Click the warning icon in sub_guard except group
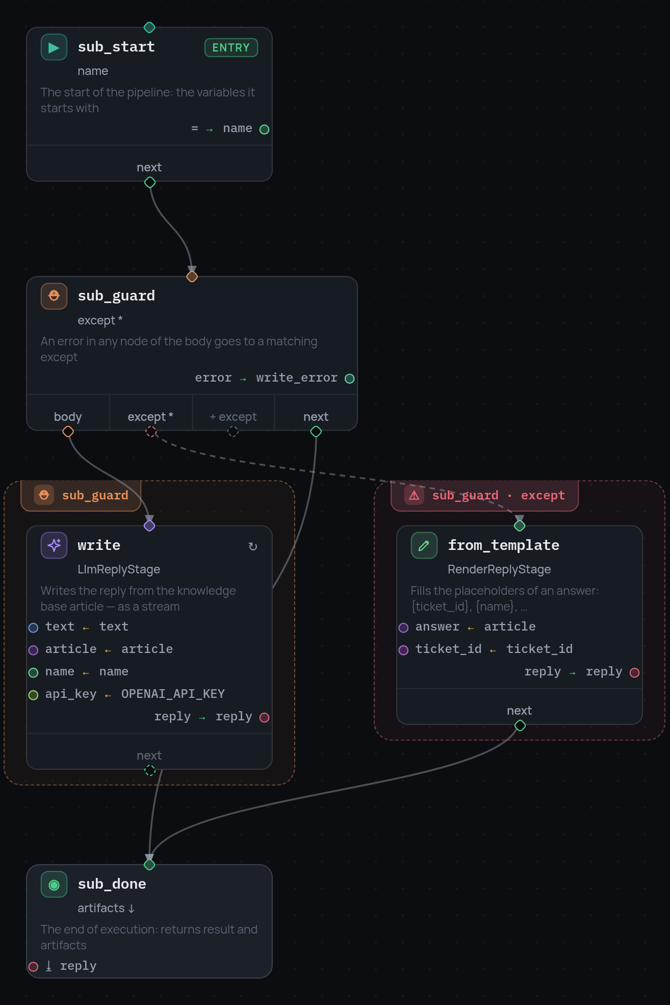 [414, 495]
